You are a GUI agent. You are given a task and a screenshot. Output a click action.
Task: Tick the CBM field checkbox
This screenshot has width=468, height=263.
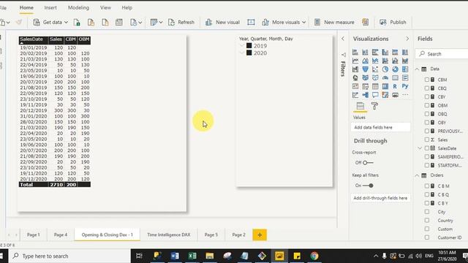click(x=427, y=80)
